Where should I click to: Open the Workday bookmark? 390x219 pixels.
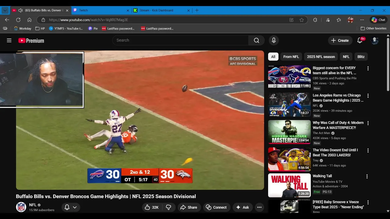23,28
